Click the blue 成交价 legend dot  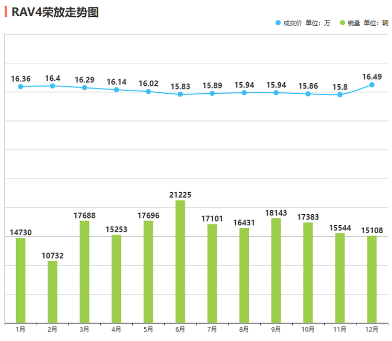click(x=278, y=23)
